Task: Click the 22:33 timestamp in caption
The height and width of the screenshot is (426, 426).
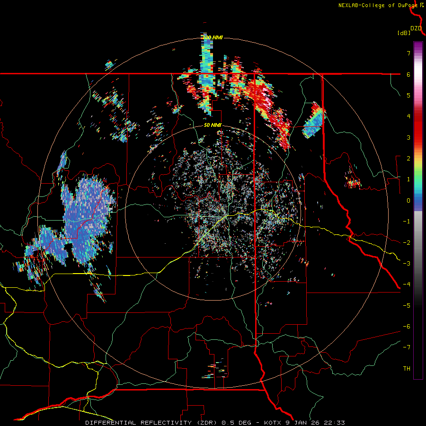Action: [x=336, y=423]
